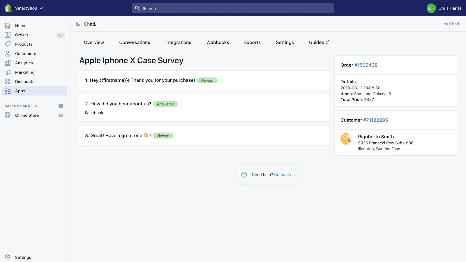Open Orders in sidebar
This screenshot has height=262, width=466.
pyautogui.click(x=22, y=35)
